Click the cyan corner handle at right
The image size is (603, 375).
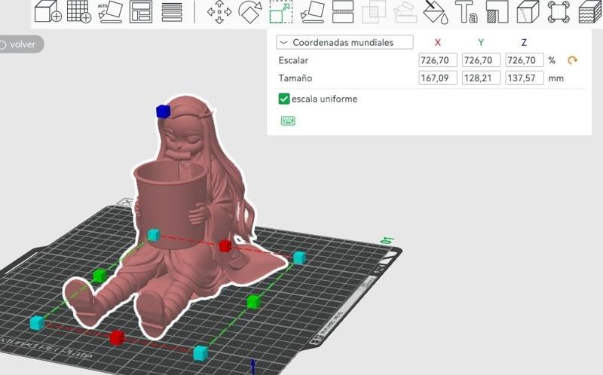[x=299, y=258]
